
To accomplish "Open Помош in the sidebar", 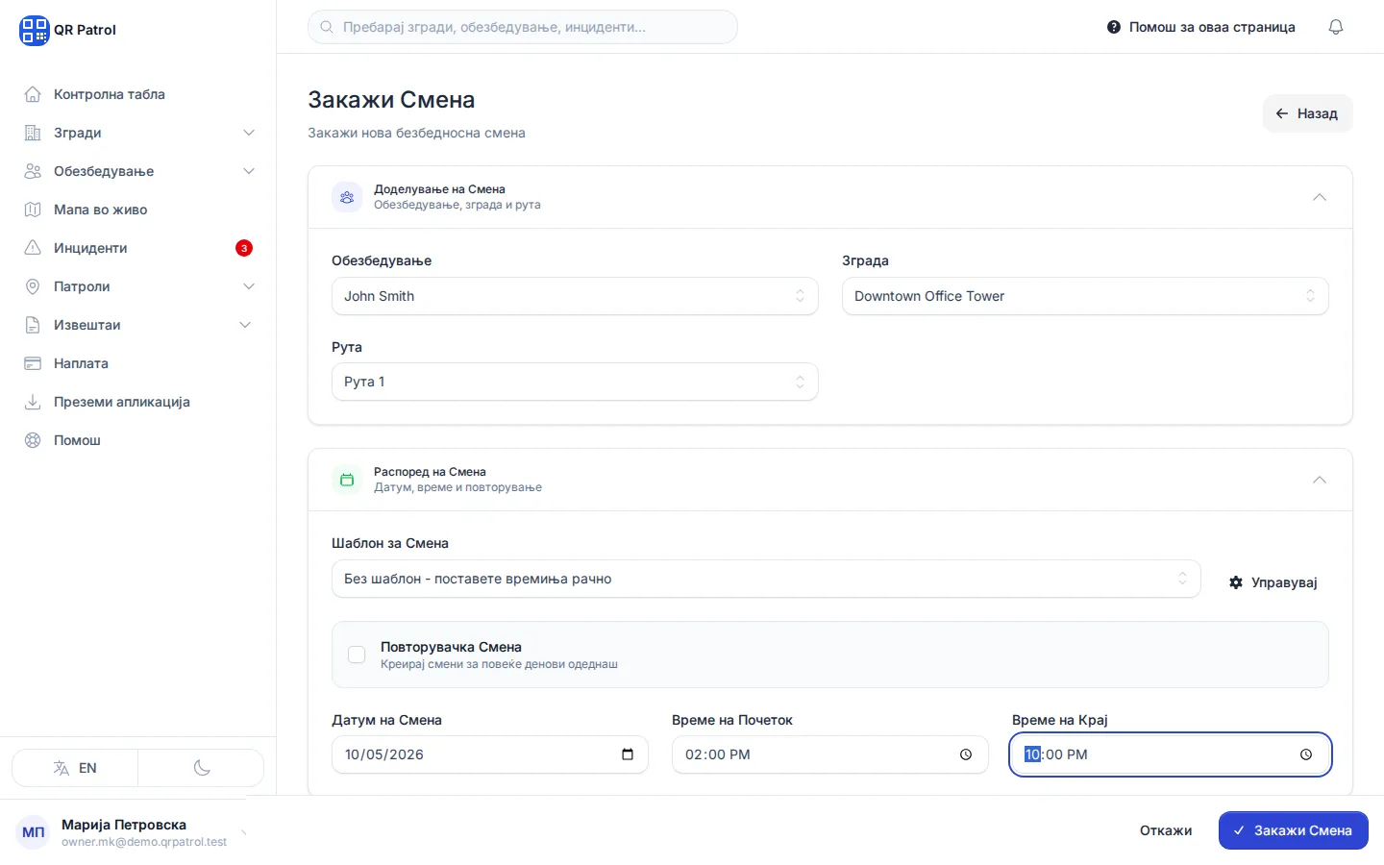I will point(137,440).
